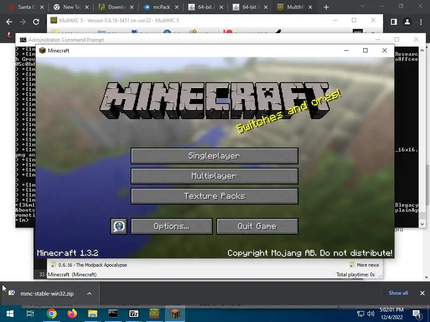Open network status tray icon
Image resolution: width=430 pixels, height=322 pixels.
pos(360,314)
